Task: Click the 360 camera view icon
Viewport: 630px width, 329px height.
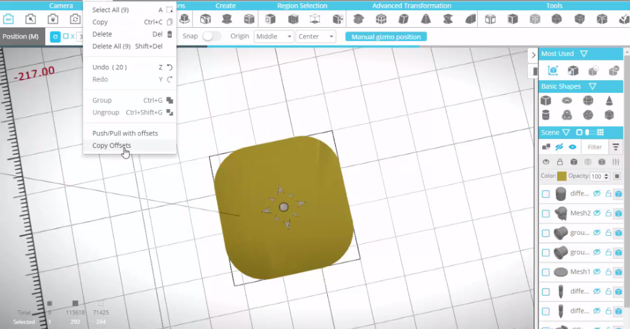Action: (x=9, y=19)
